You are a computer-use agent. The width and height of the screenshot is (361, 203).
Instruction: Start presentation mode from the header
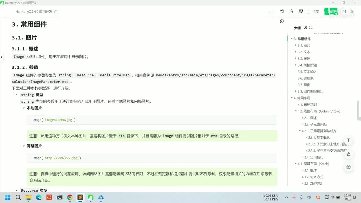301,12
